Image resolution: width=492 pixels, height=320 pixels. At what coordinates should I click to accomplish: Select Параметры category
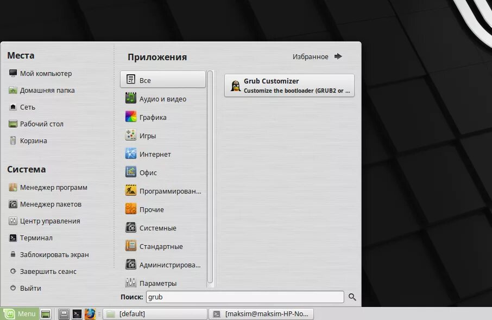pos(163,283)
